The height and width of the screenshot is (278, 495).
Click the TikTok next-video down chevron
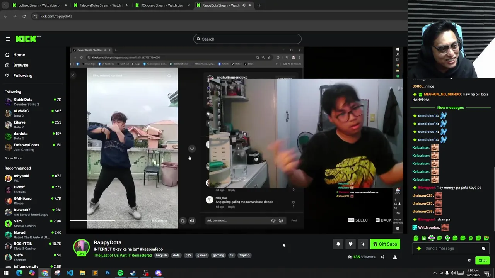click(192, 149)
